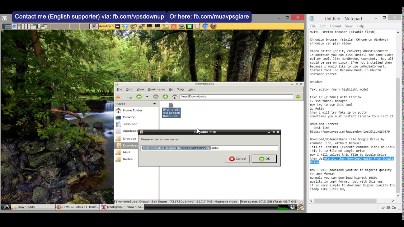The height and width of the screenshot is (227, 404).
Task: Select the HorribleSubs Dragon Ball Super file icon
Action: (171, 110)
